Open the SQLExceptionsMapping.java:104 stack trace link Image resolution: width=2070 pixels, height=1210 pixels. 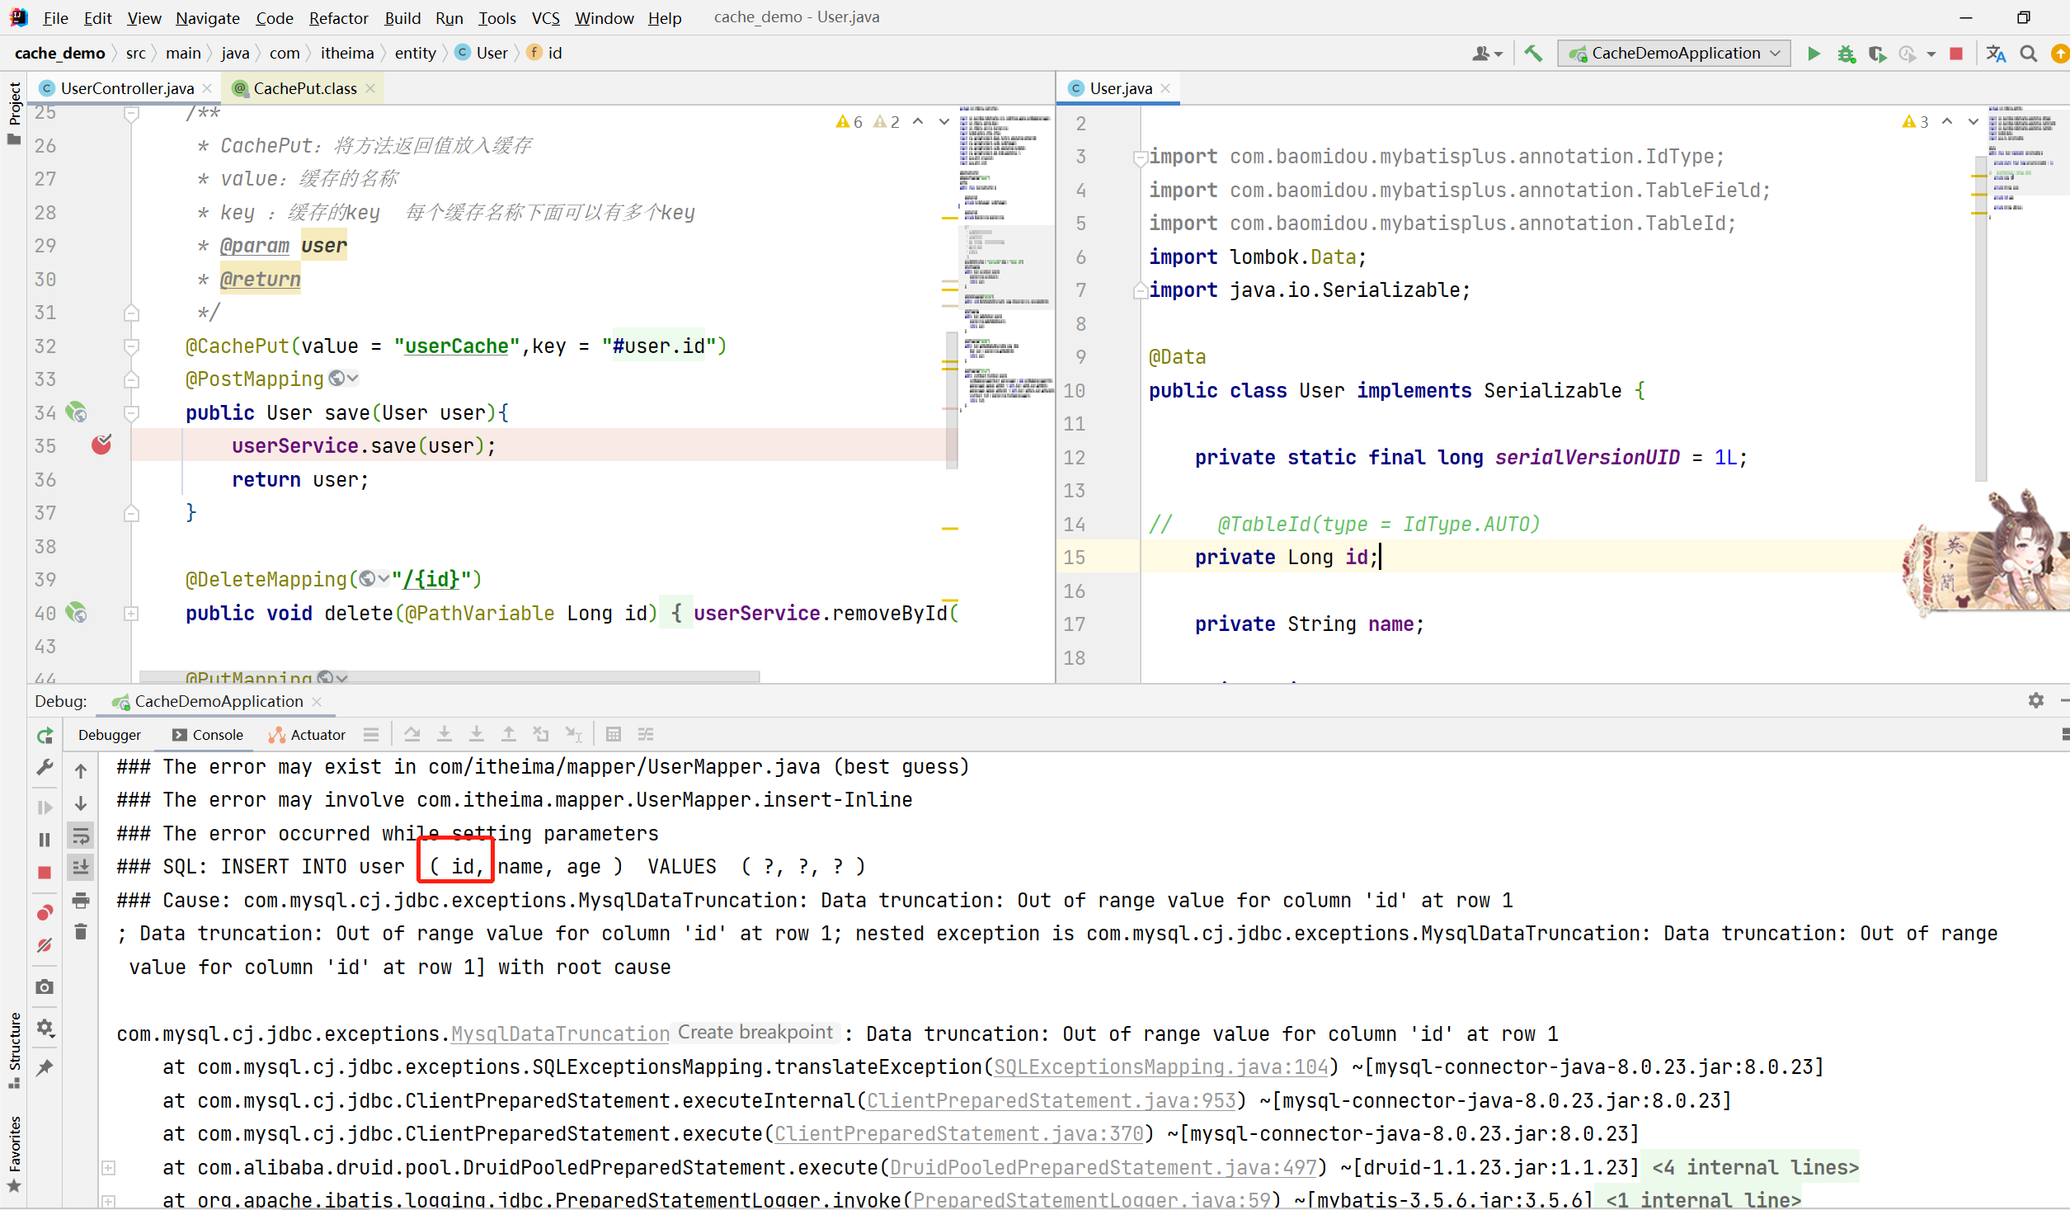1160,1066
